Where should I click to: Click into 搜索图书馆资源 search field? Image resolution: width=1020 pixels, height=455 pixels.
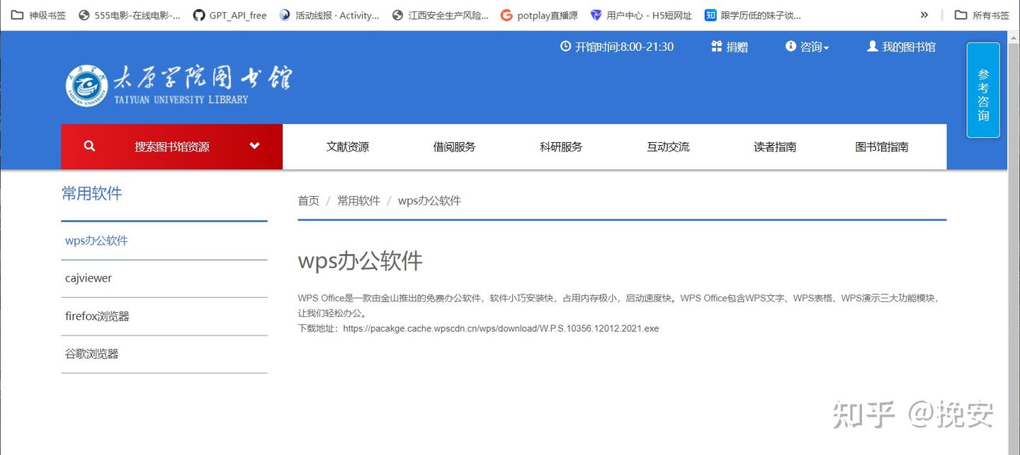coord(172,147)
